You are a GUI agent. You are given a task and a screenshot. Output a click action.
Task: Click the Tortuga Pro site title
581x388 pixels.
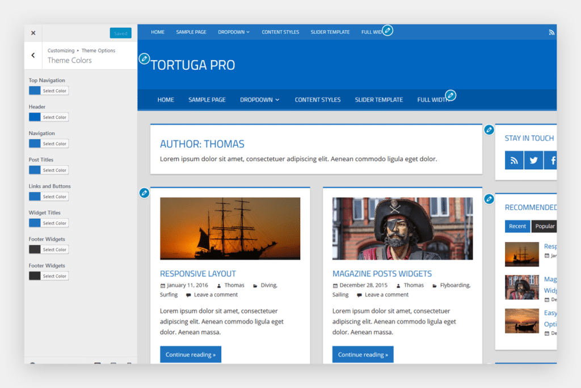point(193,65)
